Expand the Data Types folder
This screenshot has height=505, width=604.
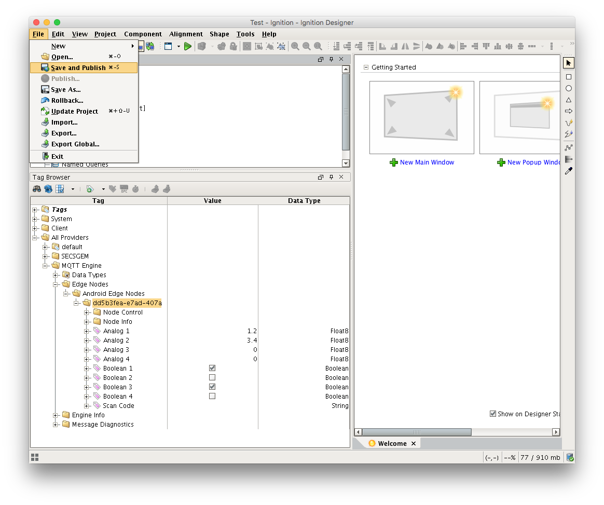[x=56, y=275]
